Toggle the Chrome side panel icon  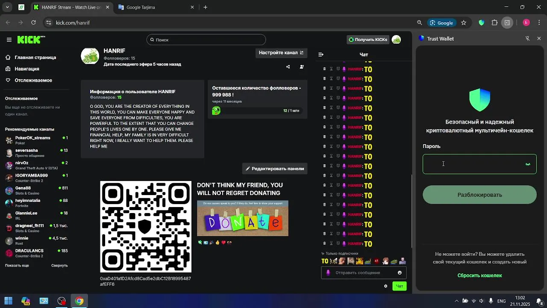coord(507,23)
